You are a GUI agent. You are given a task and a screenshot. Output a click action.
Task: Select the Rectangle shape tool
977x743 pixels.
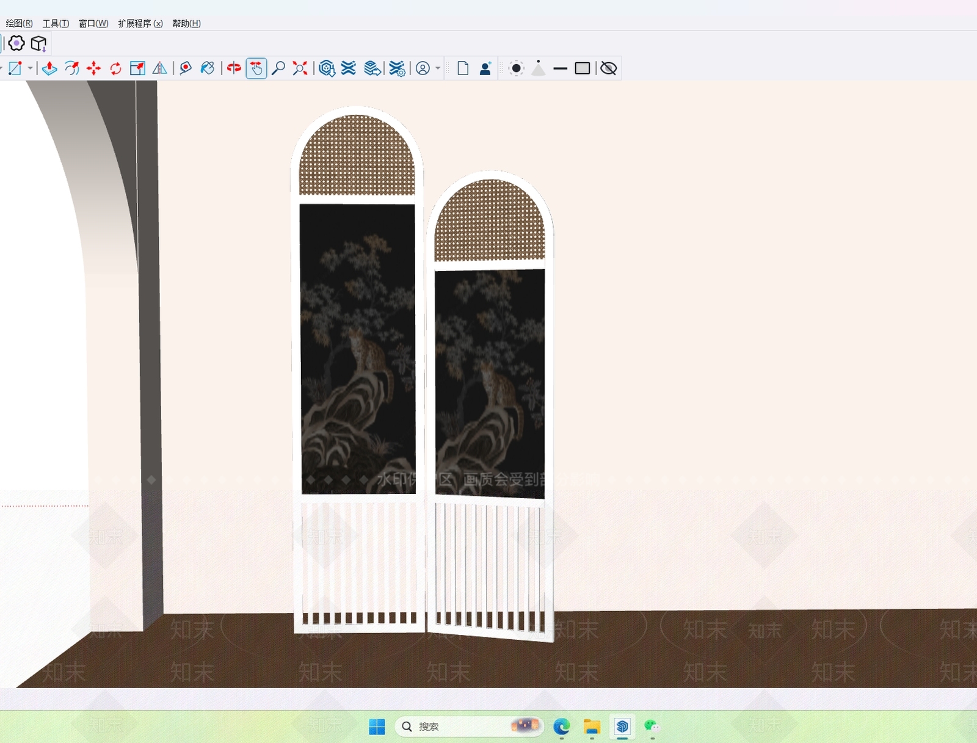tap(15, 68)
